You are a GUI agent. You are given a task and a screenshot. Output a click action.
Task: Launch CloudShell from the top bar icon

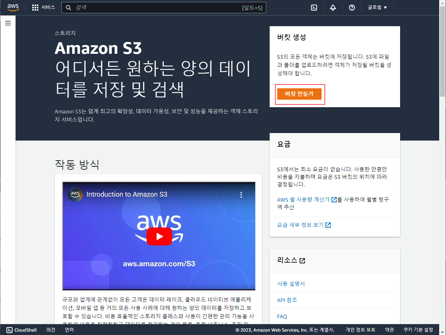[x=314, y=8]
